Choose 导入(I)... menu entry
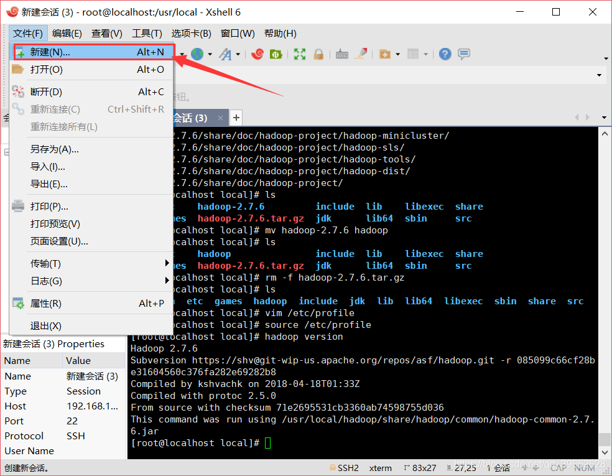The width and height of the screenshot is (612, 476). click(91, 167)
